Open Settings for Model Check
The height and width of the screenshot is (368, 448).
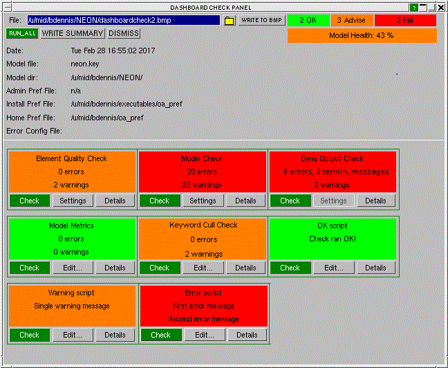point(203,201)
